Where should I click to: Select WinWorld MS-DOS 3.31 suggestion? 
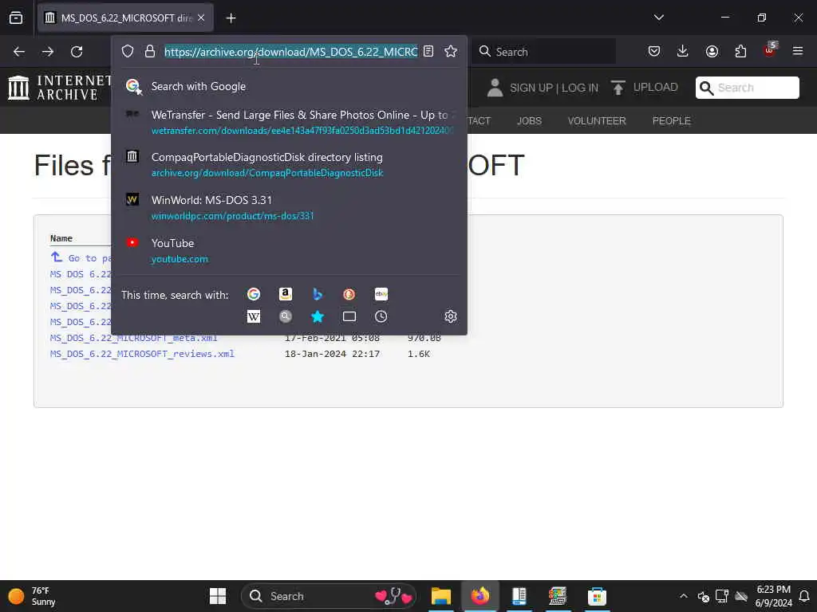289,207
